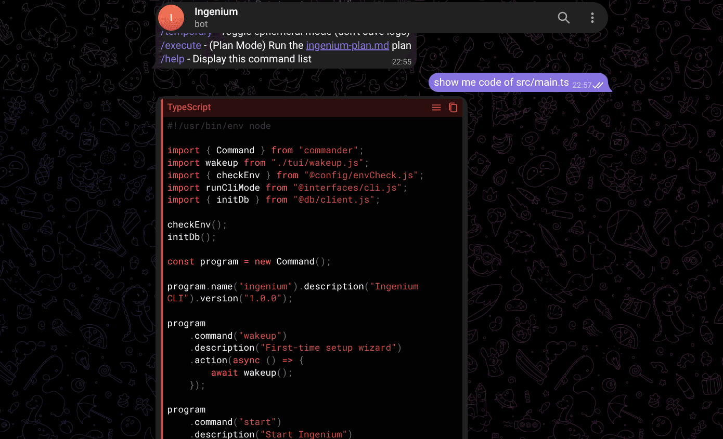Click the 22:55 timestamp on bot message
This screenshot has width=723, height=439.
(402, 62)
